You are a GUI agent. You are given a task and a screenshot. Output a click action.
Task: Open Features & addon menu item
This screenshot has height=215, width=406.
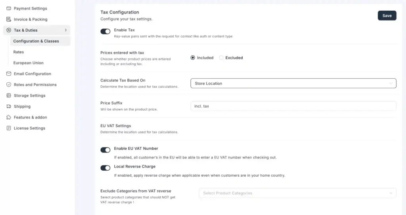[x=30, y=117]
